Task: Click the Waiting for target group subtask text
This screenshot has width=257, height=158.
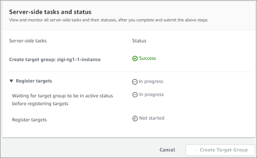Action: coord(62,100)
